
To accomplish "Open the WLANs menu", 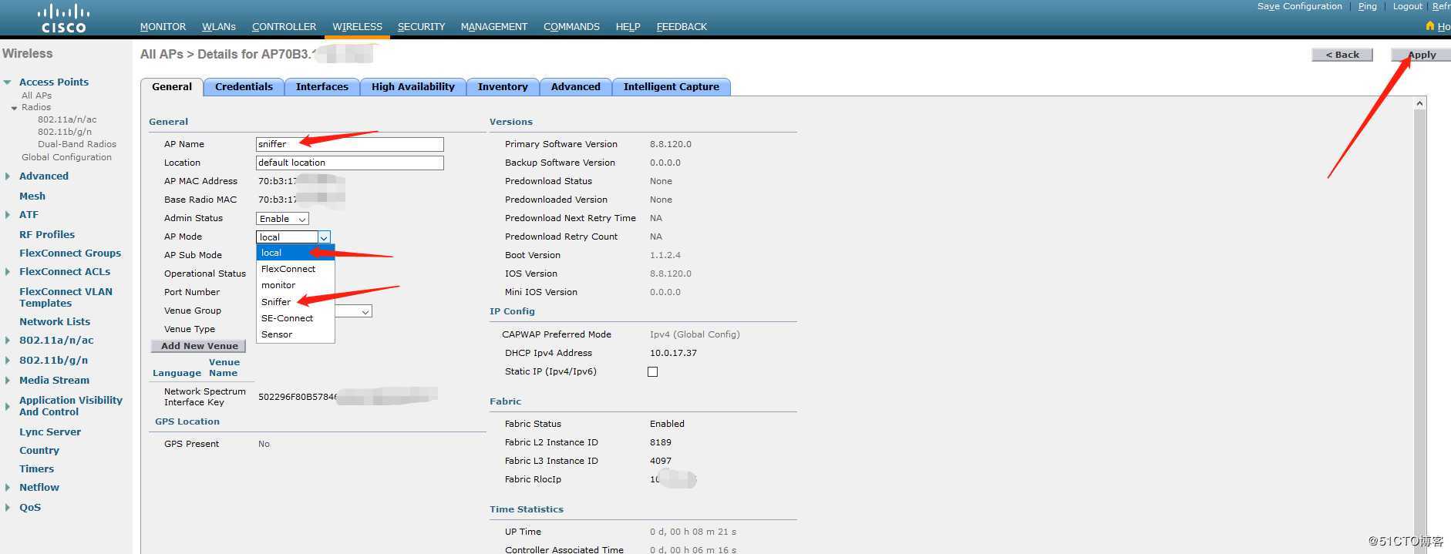I will coord(219,26).
